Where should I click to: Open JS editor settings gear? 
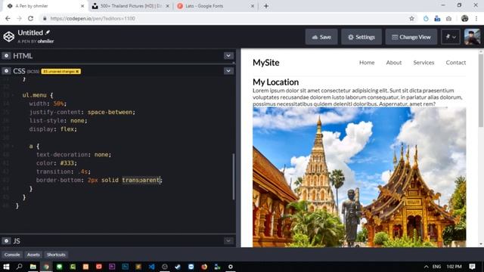6,240
